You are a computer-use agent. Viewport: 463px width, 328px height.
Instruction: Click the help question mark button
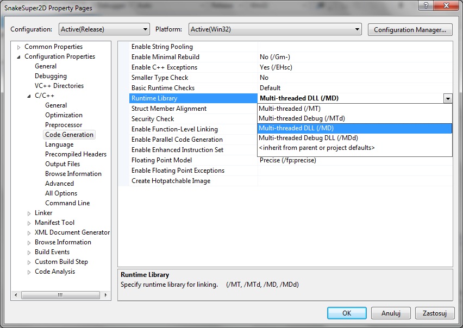[426, 5]
